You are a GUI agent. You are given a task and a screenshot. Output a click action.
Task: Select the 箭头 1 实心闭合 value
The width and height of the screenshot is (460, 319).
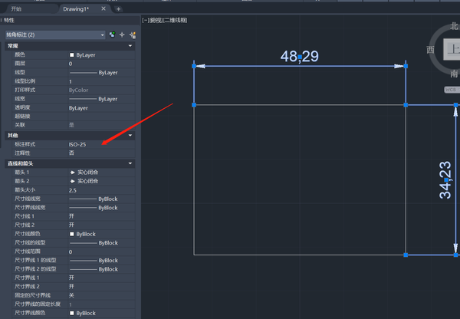101,173
